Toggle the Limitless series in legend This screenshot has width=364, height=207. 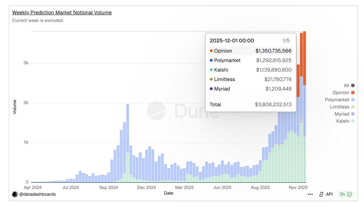(342, 107)
